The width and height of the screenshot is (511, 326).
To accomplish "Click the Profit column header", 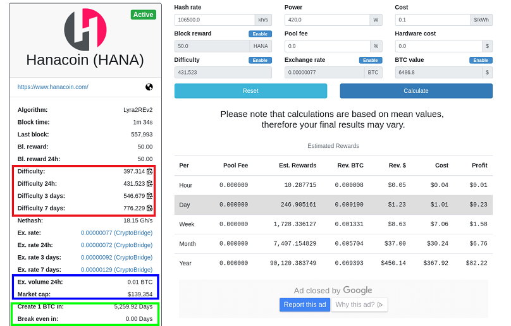I will point(479,166).
